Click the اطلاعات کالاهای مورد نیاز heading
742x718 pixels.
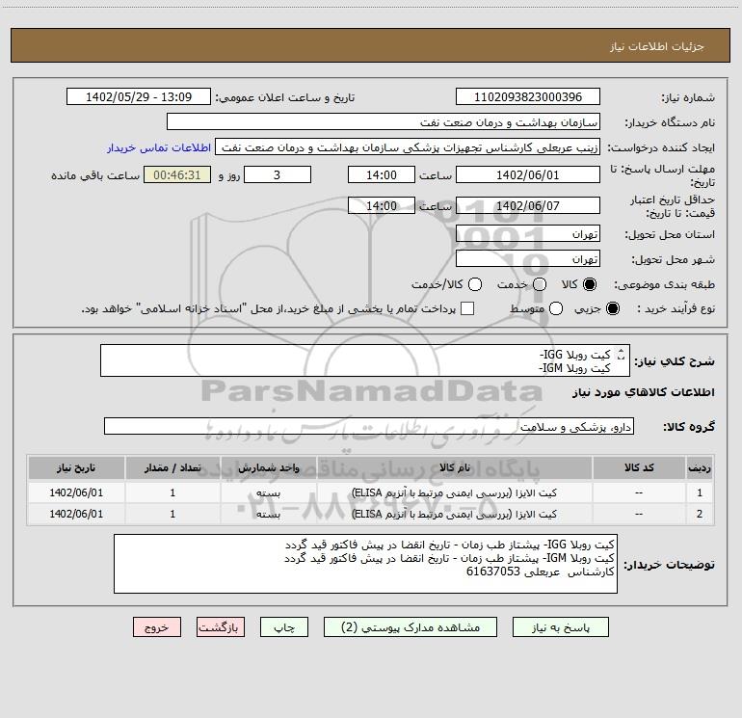coord(644,392)
